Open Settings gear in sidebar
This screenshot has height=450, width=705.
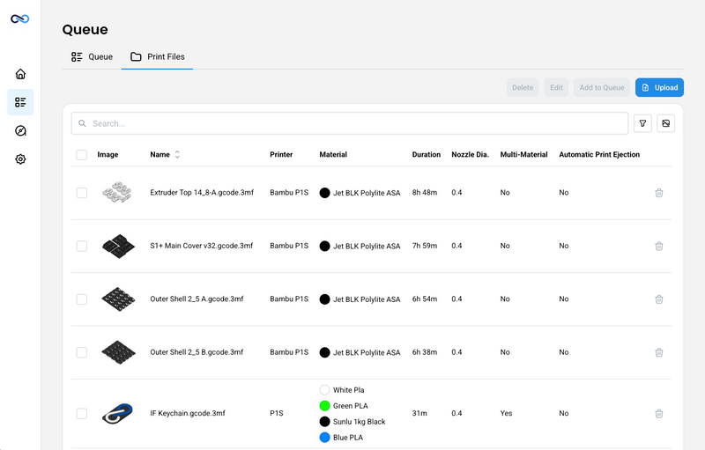[20, 159]
